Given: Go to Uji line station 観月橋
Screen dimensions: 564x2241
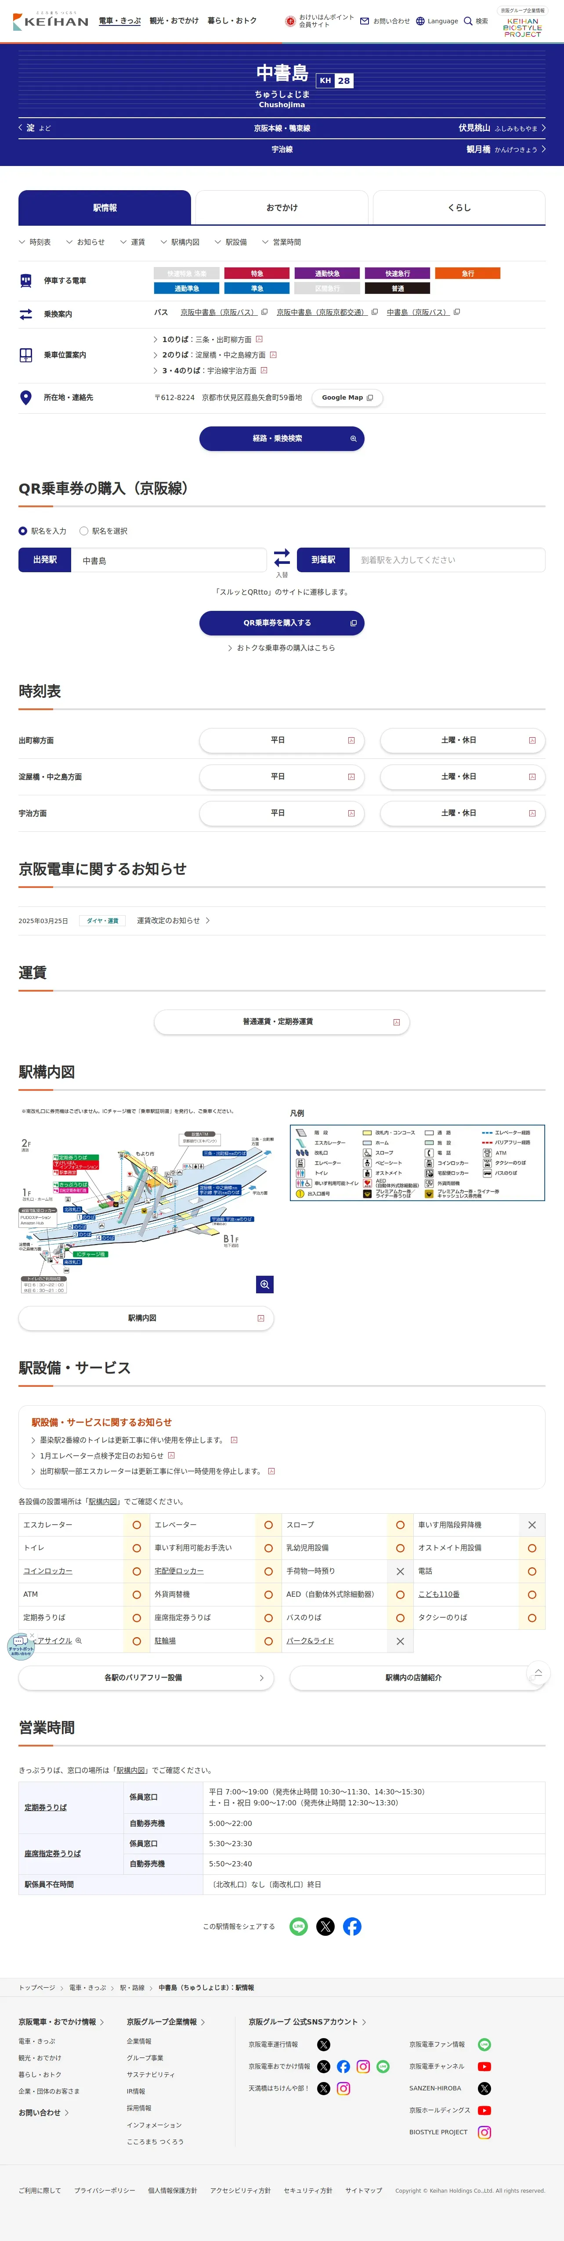Looking at the screenshot, I should [x=506, y=149].
